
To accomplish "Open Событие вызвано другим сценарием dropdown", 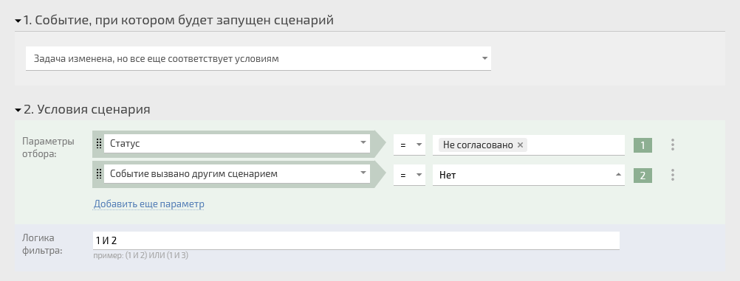I will click(236, 174).
